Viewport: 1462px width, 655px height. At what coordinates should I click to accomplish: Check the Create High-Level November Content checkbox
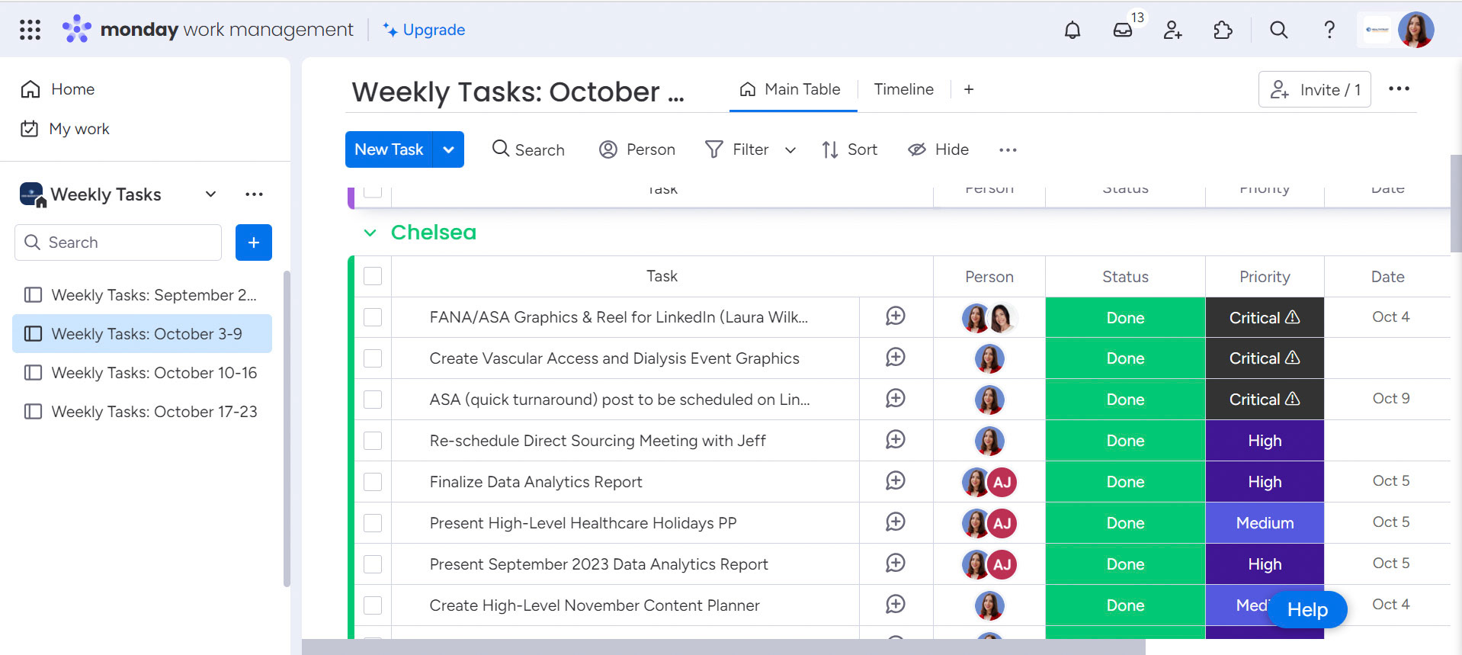tap(373, 605)
